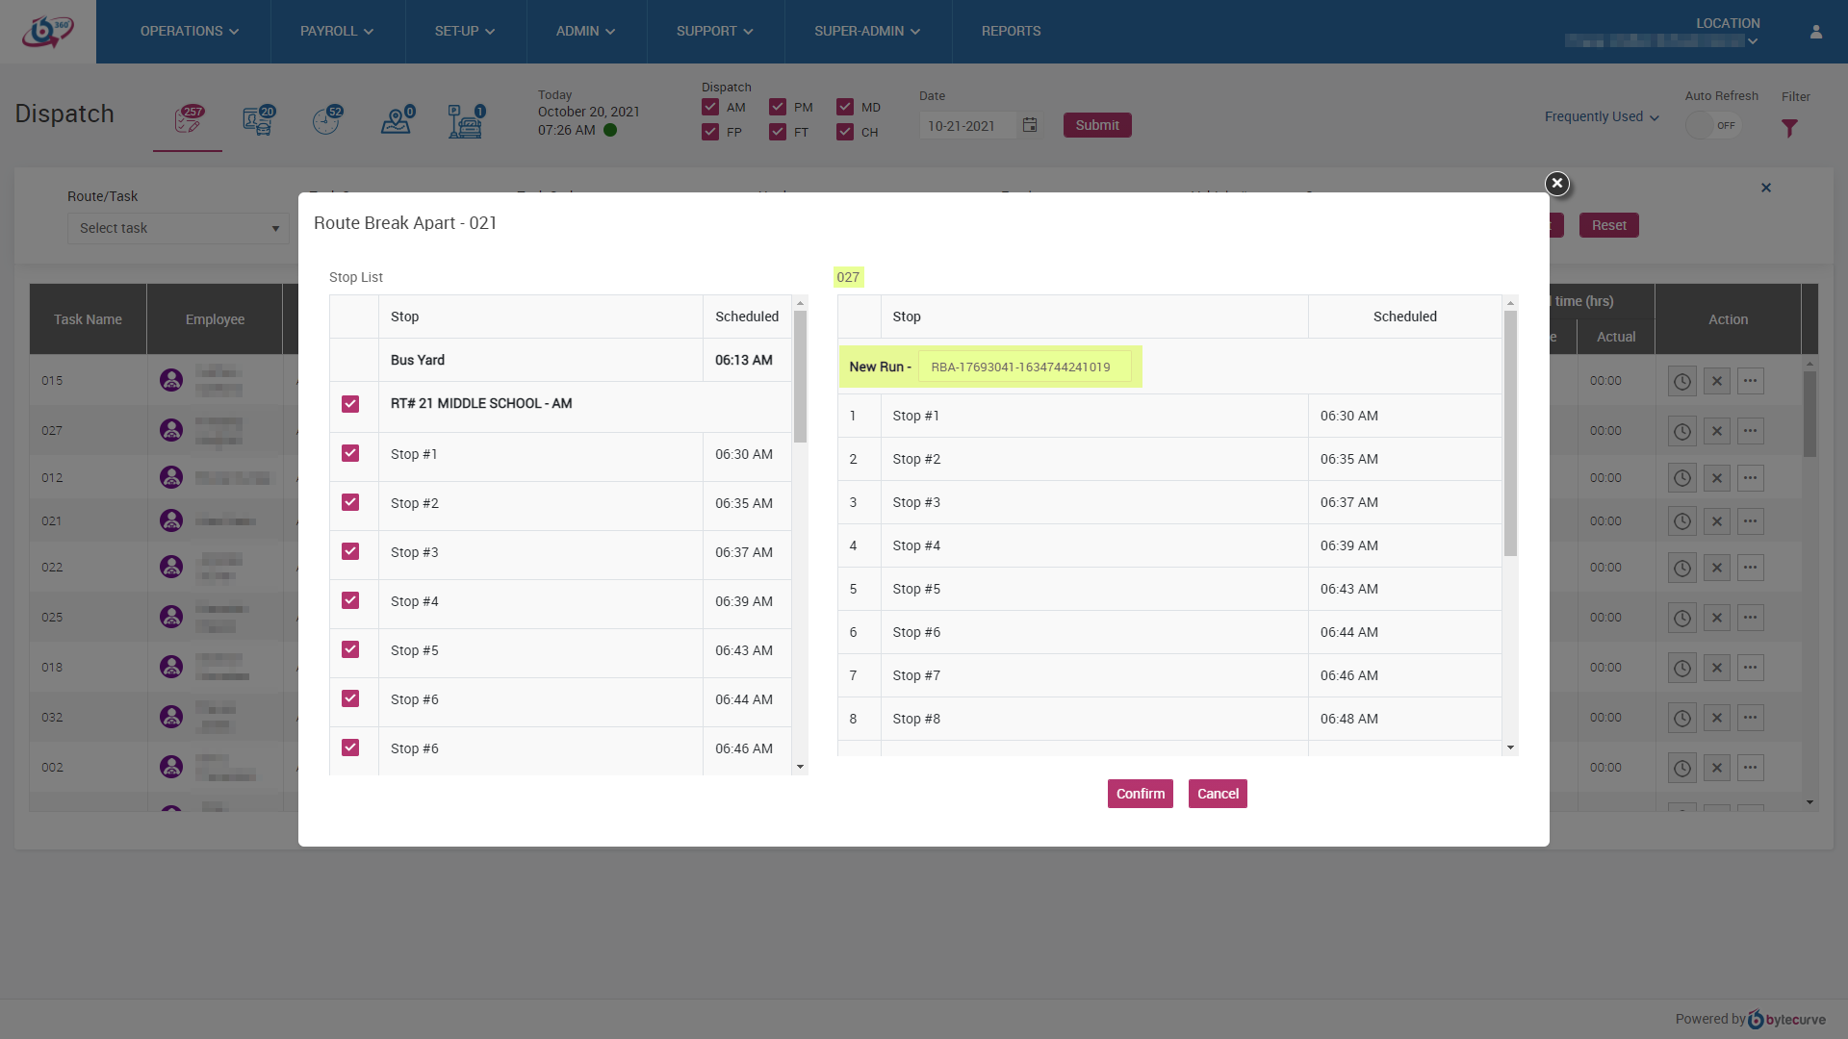Open the REPORTS menu item
The height and width of the screenshot is (1039, 1848).
[x=1011, y=32]
